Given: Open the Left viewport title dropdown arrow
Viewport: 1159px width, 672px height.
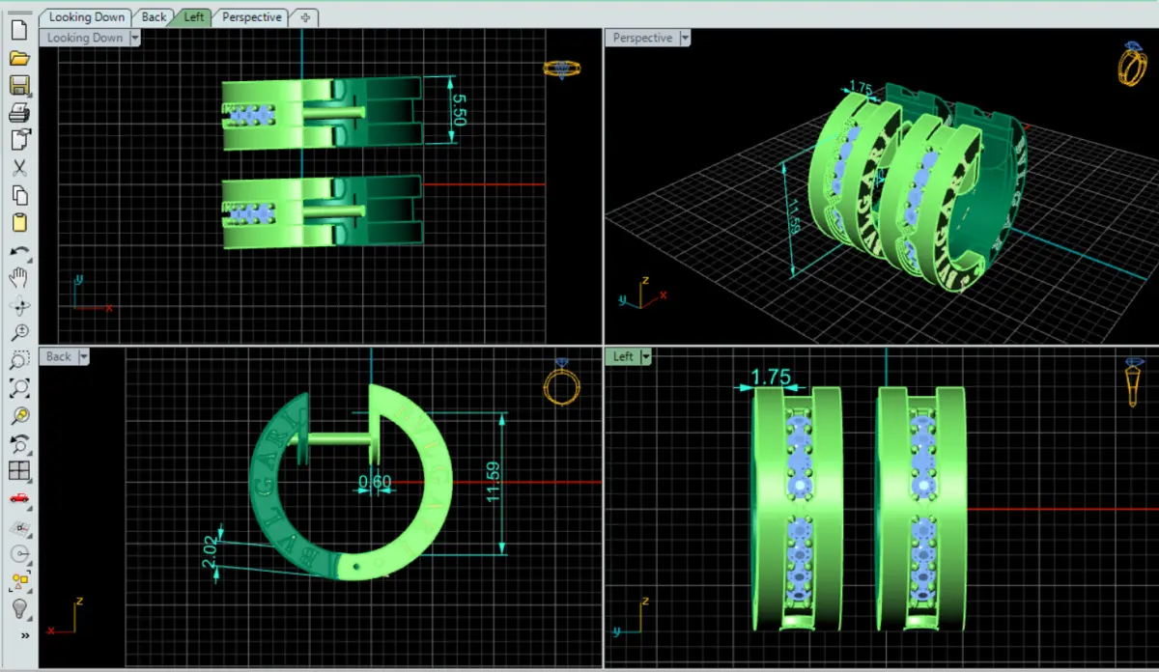Looking at the screenshot, I should (646, 356).
